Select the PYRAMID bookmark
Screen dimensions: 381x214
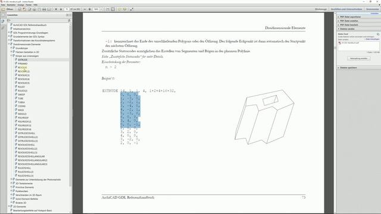pos(23,64)
